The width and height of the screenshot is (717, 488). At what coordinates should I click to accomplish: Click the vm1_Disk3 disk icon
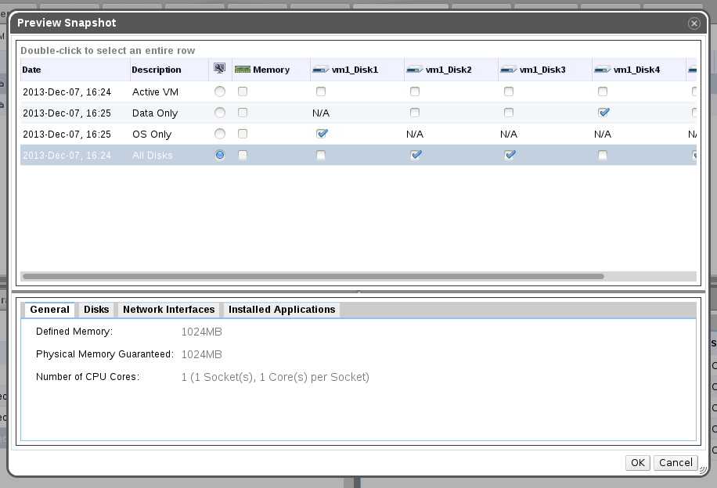508,70
